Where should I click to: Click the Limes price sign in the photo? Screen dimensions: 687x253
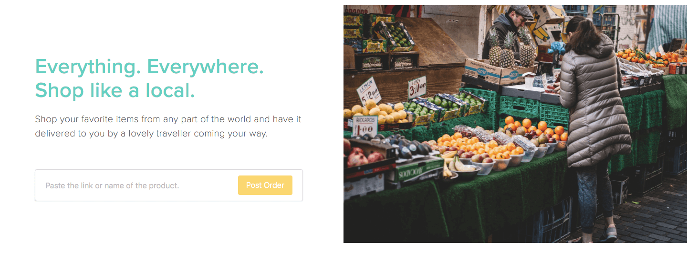(x=417, y=87)
